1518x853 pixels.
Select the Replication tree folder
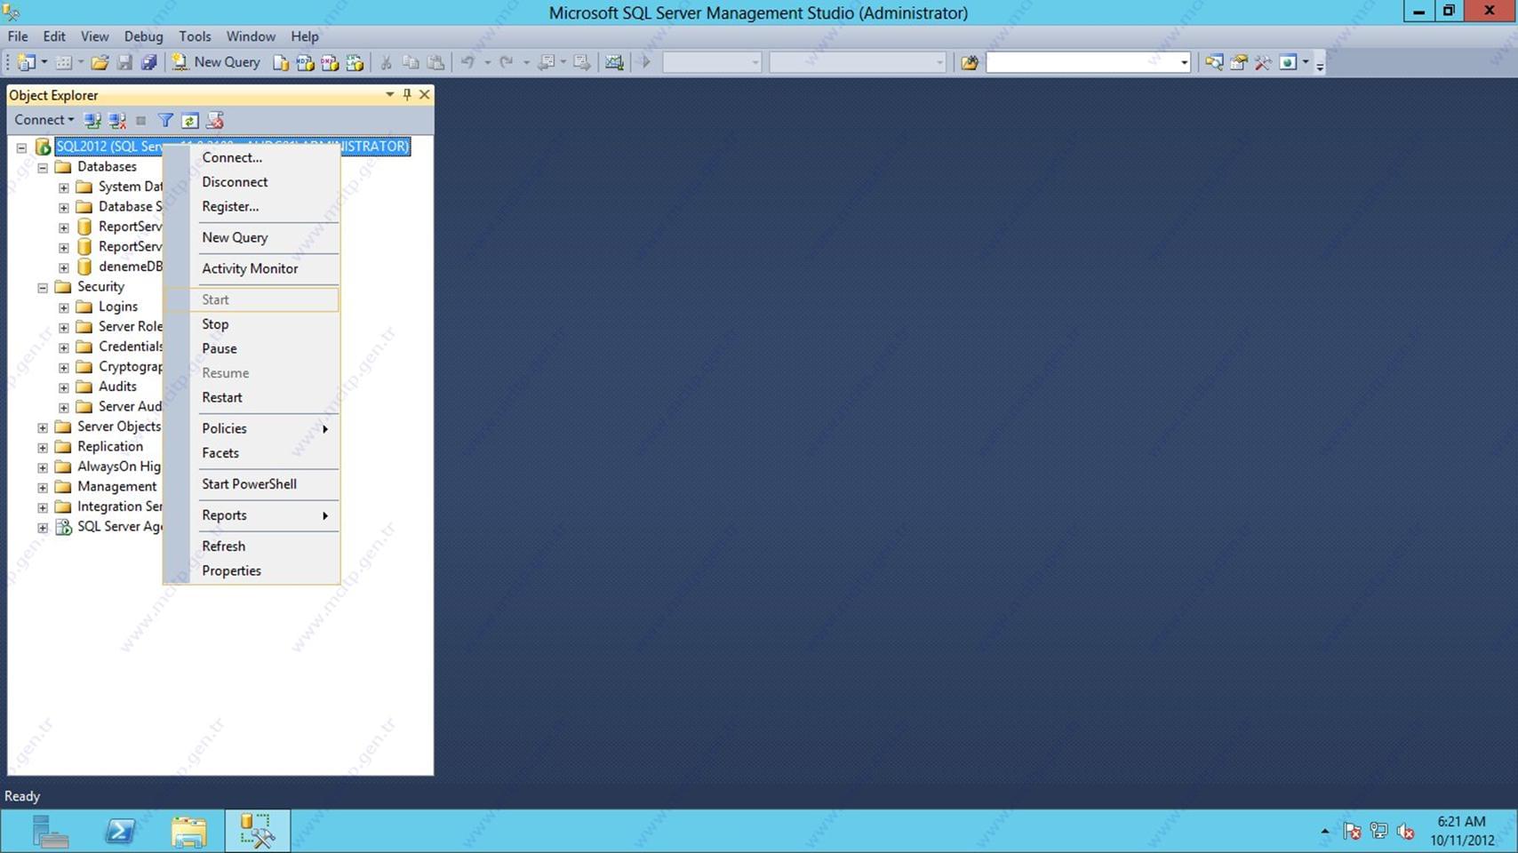(100, 447)
